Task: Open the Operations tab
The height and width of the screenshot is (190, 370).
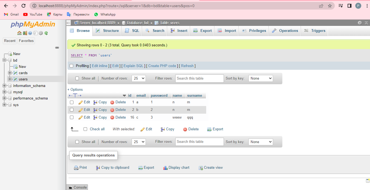Action: (x=285, y=31)
